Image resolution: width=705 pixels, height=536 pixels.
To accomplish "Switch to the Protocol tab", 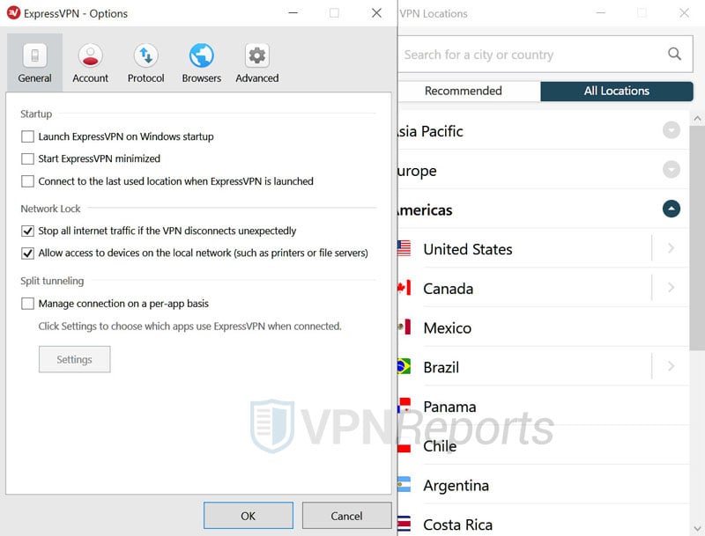I will [145, 62].
